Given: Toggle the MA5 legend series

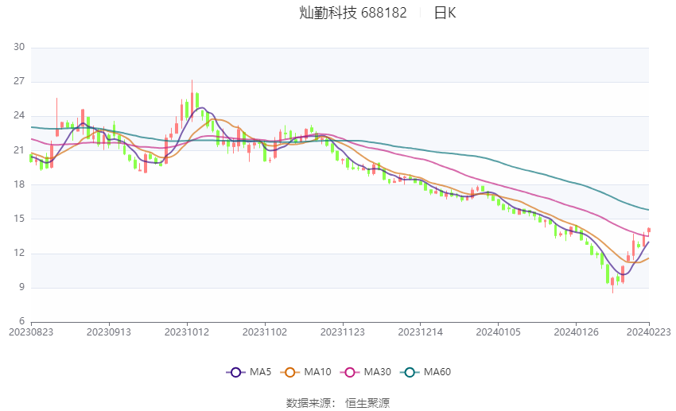Looking at the screenshot, I should (249, 372).
